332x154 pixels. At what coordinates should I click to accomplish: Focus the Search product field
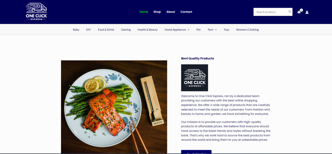click(x=271, y=12)
